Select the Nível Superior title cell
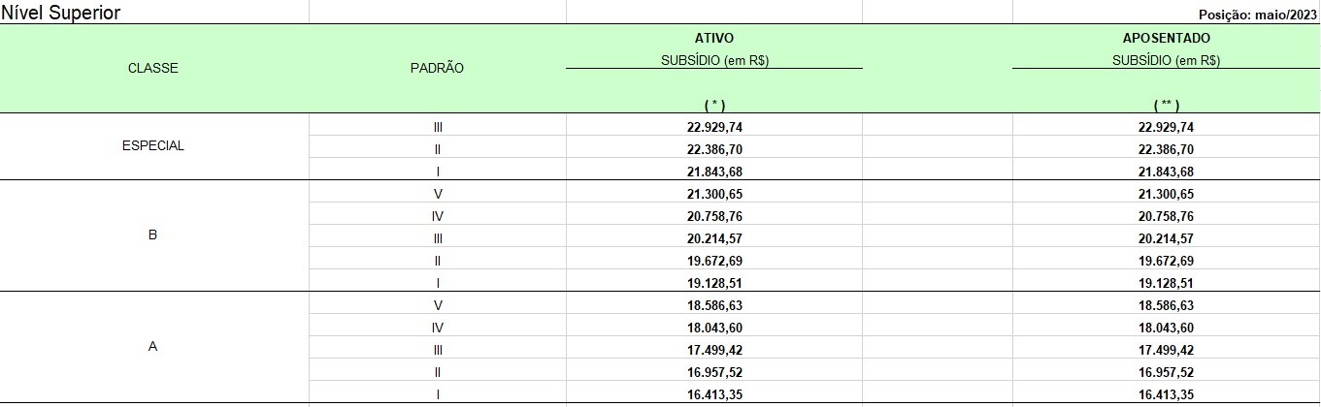The image size is (1321, 407). point(154,12)
